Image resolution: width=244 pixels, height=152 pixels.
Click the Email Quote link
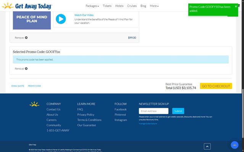(18, 86)
